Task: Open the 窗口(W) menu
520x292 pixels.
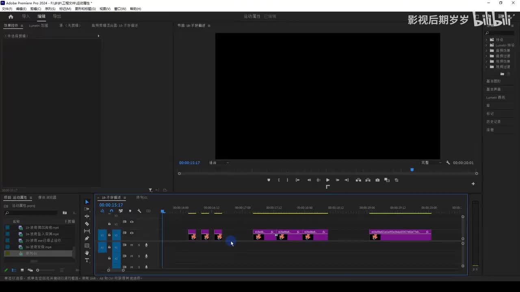Action: pos(120,9)
